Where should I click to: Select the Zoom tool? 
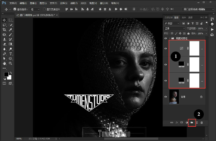10,63
